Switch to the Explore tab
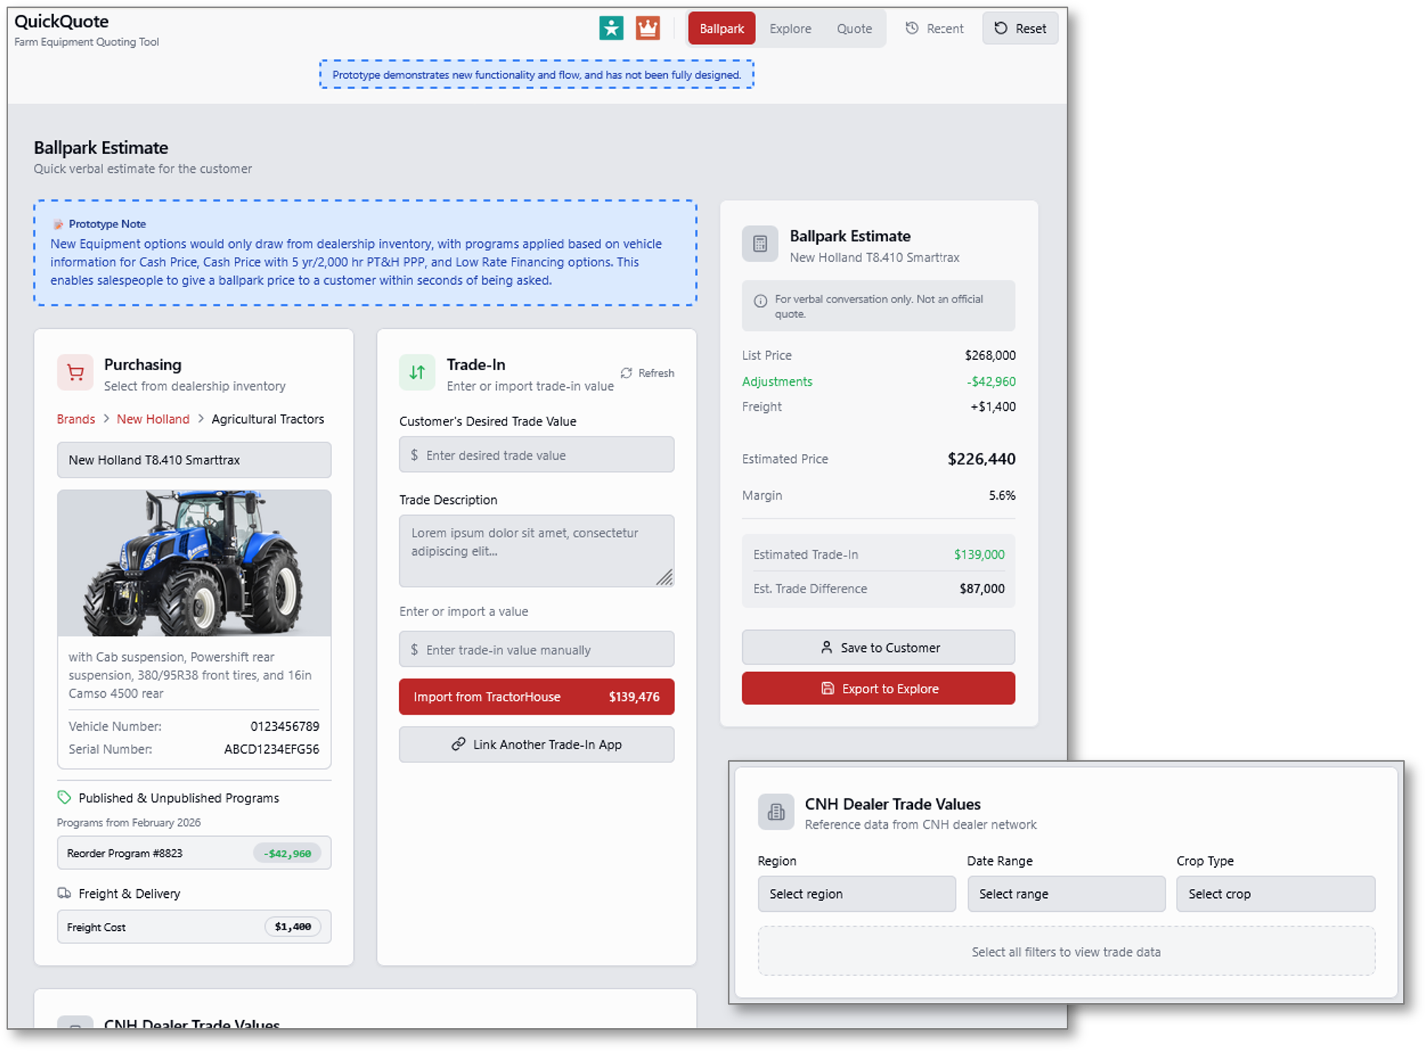Viewport: 1426px width, 1051px height. pyautogui.click(x=790, y=29)
